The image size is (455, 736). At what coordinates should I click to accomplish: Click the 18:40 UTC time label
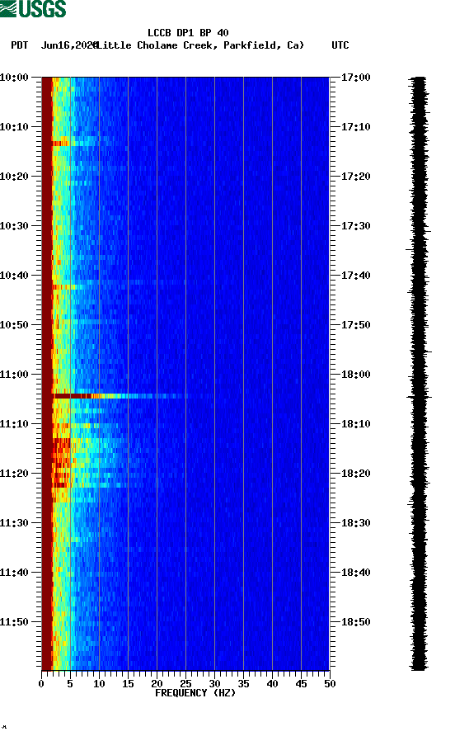click(355, 573)
